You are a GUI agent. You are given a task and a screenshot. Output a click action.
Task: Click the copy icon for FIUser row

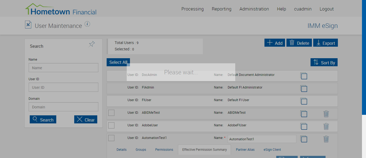point(304,101)
